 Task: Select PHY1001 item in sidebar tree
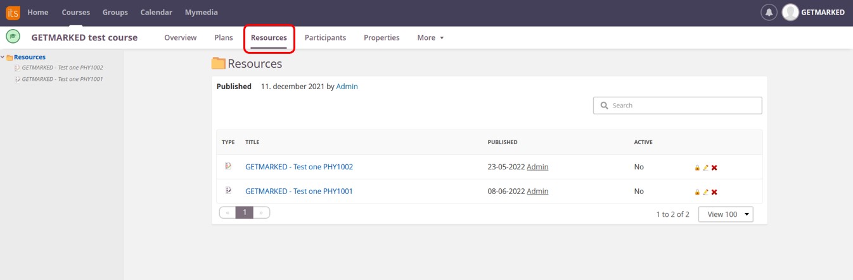(x=62, y=80)
